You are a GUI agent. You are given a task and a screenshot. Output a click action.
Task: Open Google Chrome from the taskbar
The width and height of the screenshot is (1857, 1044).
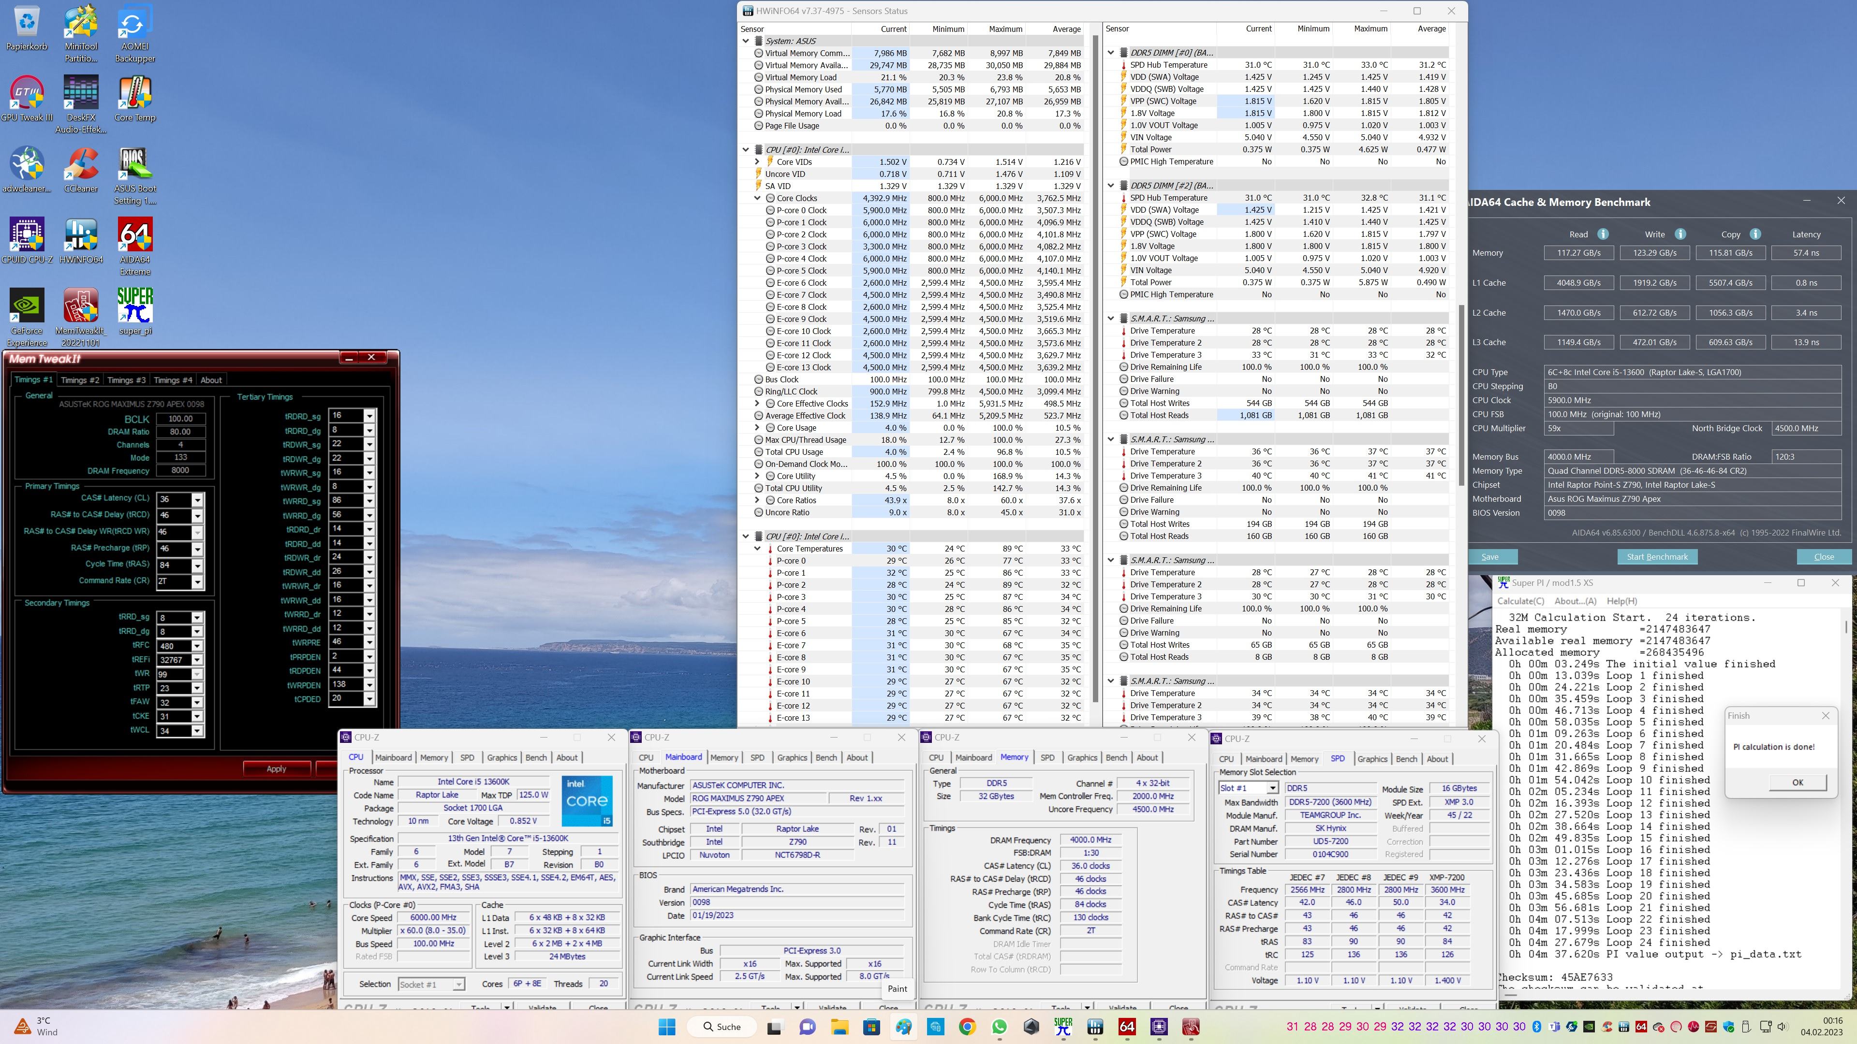[x=967, y=1027]
